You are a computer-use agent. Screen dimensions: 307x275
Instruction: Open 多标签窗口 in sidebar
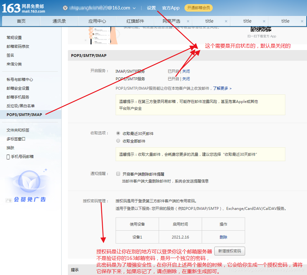pos(16,139)
